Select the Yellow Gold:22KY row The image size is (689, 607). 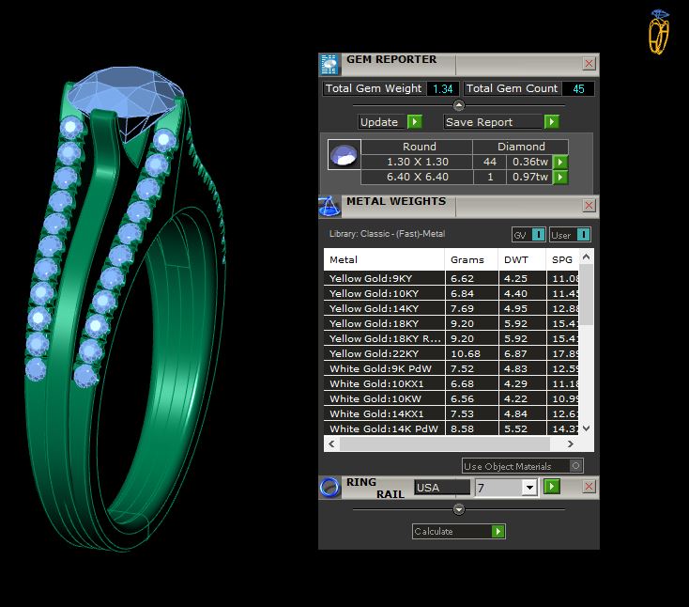(x=452, y=353)
